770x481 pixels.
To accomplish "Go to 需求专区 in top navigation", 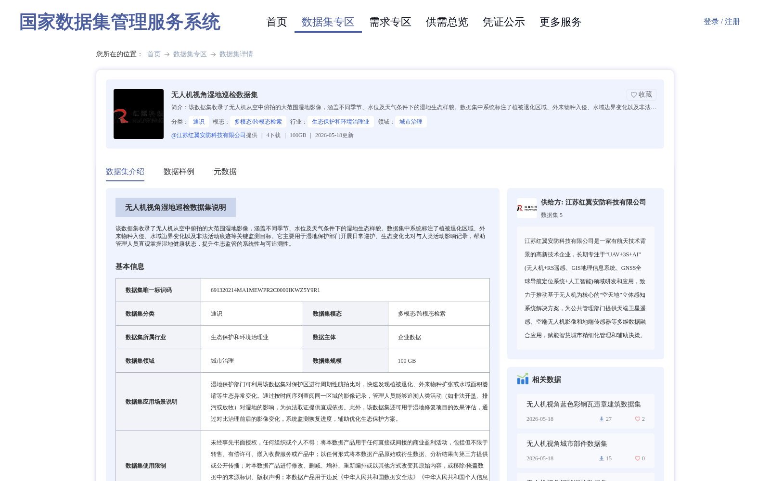I will pos(390,22).
